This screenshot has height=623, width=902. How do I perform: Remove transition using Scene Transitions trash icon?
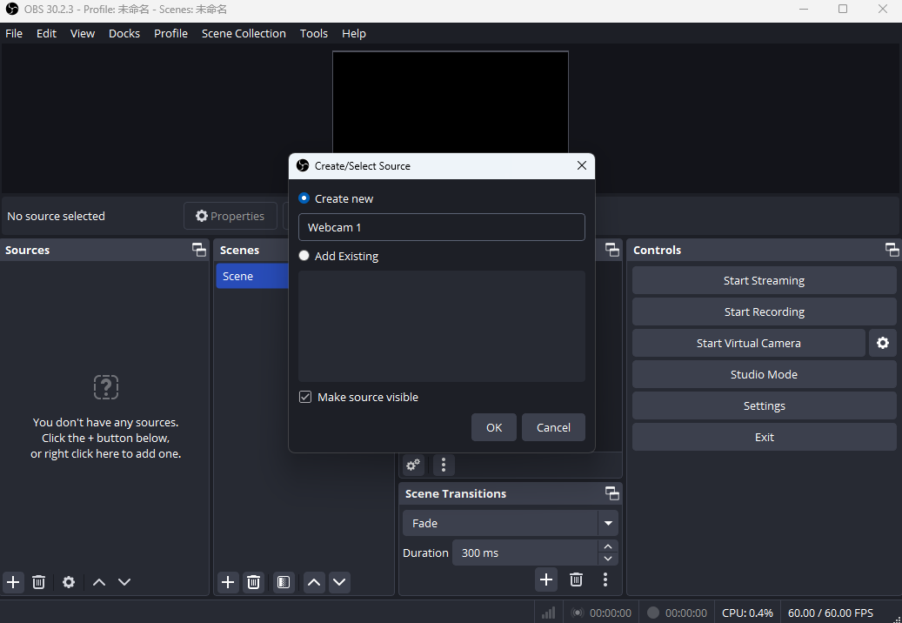click(576, 579)
